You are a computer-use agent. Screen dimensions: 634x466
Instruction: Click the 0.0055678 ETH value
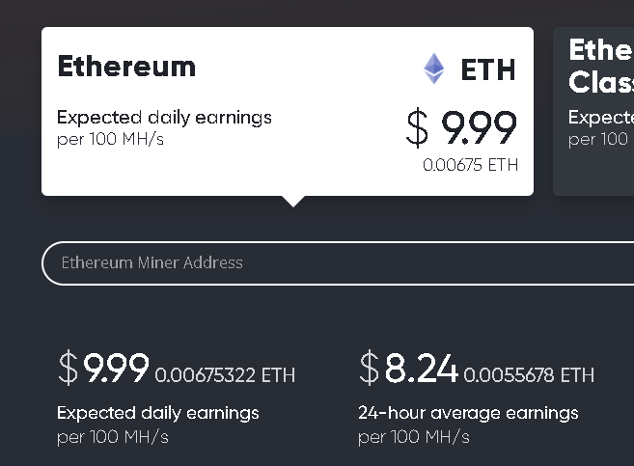(529, 375)
